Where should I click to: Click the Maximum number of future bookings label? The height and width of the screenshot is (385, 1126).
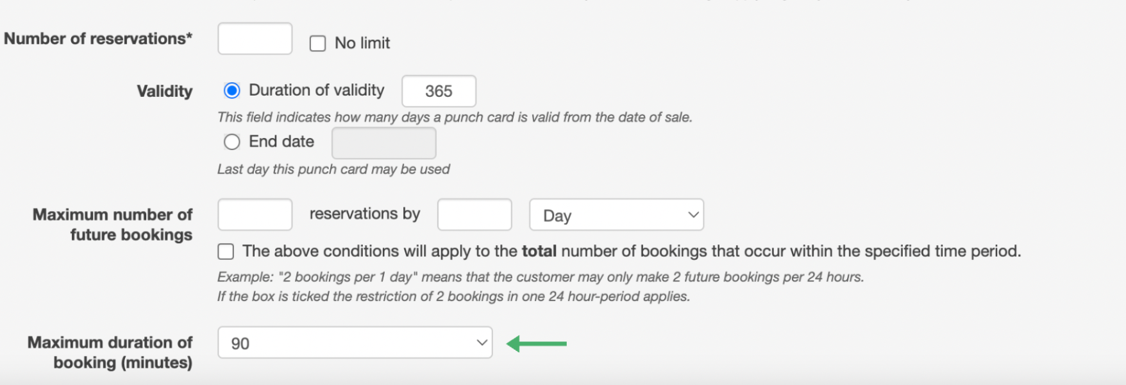(112, 224)
